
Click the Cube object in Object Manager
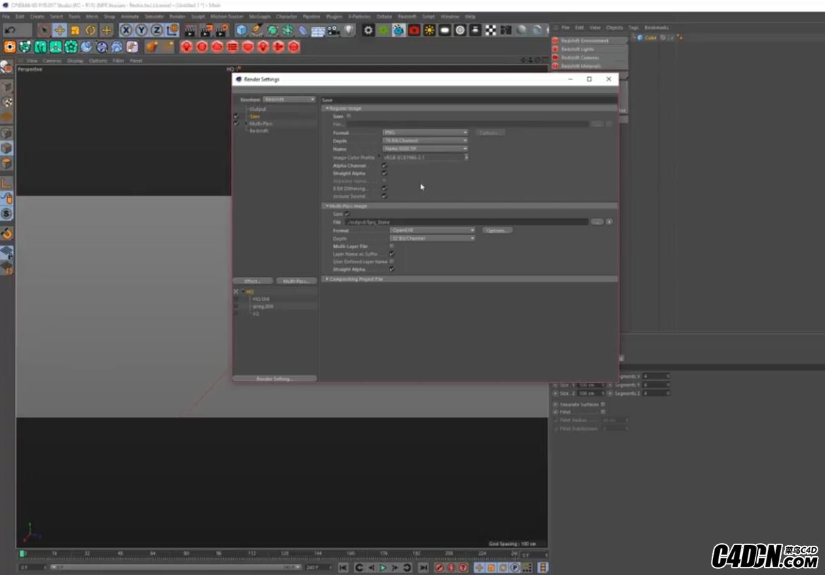pyautogui.click(x=650, y=38)
